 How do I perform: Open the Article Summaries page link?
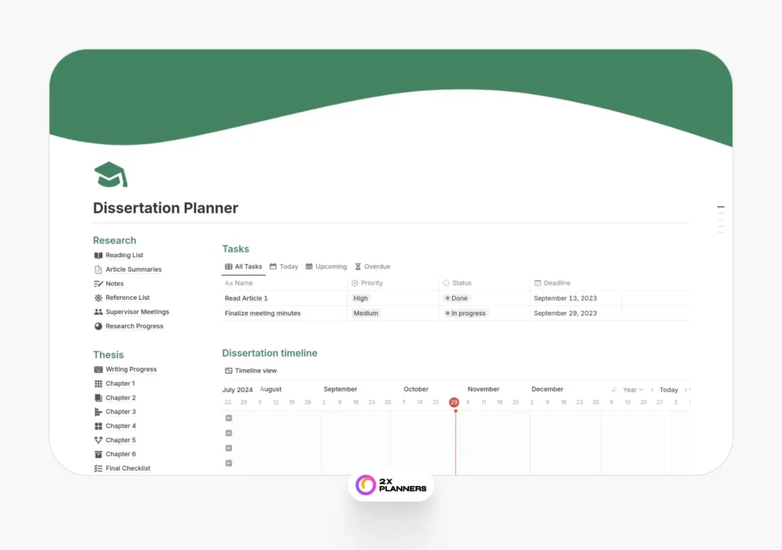(x=133, y=269)
